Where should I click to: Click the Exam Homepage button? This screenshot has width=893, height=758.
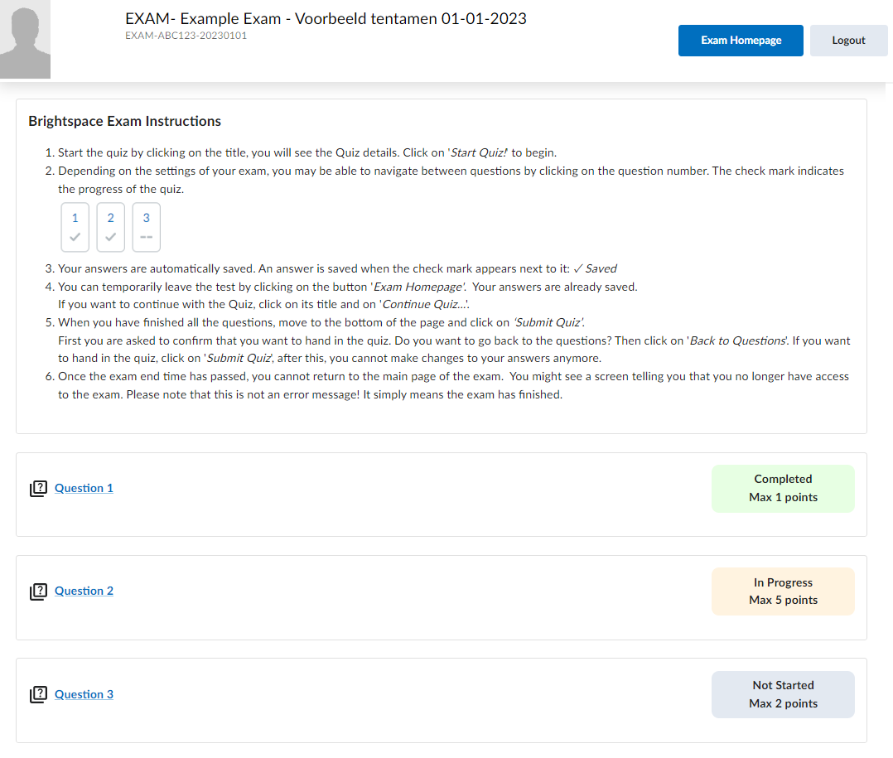pyautogui.click(x=740, y=40)
